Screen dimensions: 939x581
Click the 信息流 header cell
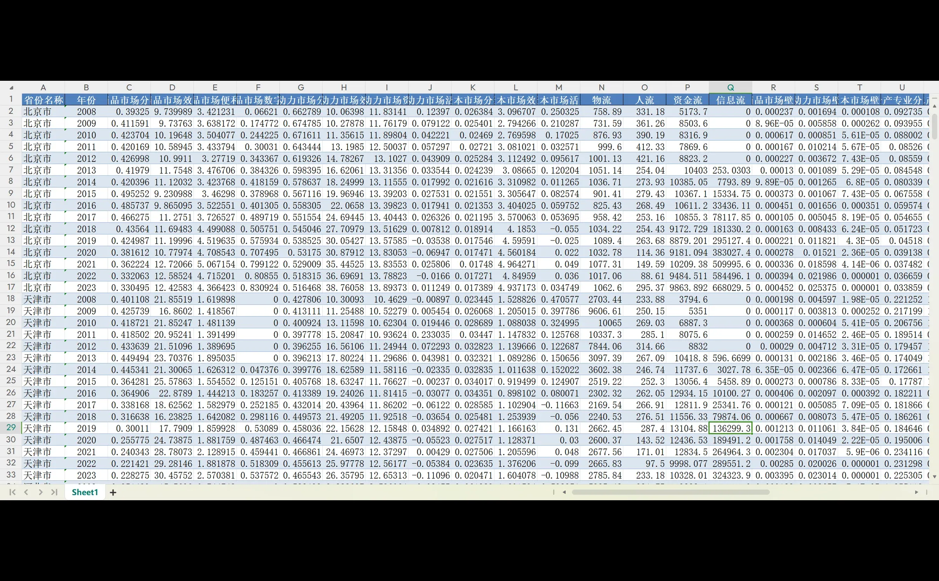click(730, 100)
